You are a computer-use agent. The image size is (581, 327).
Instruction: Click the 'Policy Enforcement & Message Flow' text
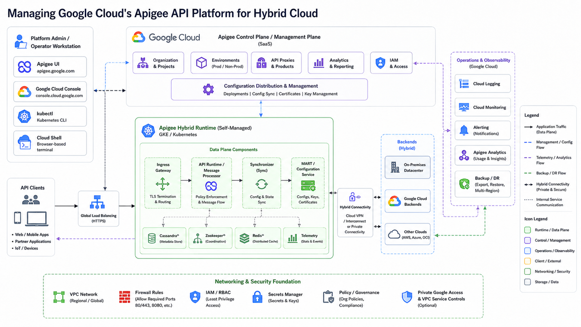pos(212,199)
